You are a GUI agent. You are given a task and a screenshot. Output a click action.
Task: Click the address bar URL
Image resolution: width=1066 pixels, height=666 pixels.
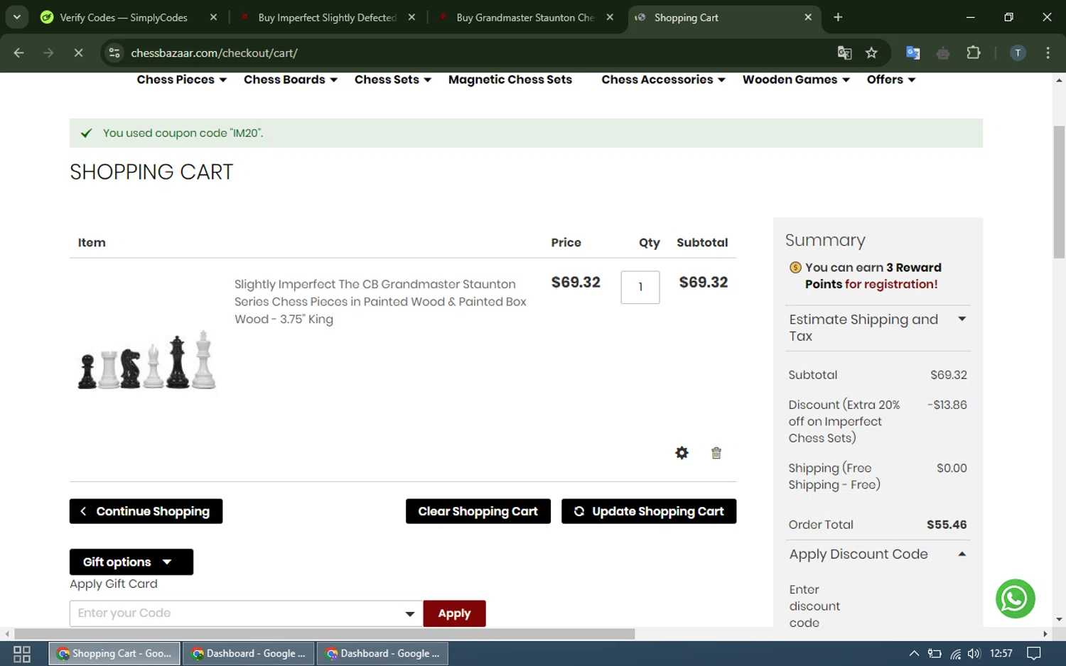click(214, 53)
